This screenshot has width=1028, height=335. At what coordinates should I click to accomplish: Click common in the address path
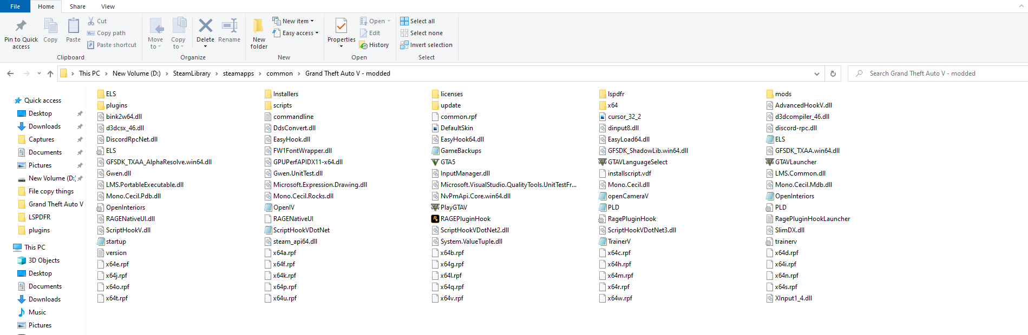(x=279, y=73)
